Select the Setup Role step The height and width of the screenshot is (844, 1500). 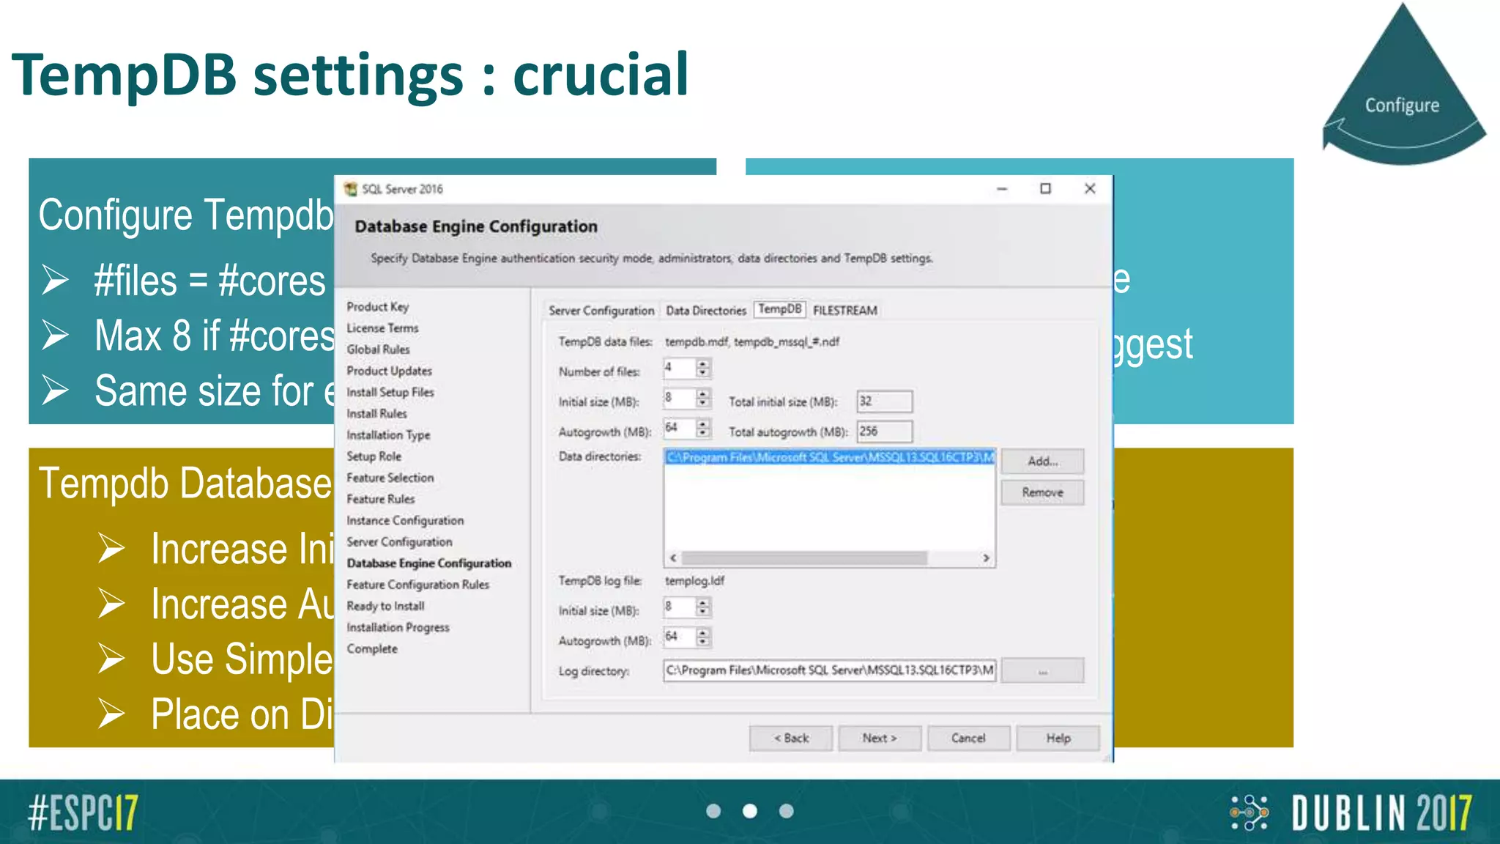pos(374,456)
